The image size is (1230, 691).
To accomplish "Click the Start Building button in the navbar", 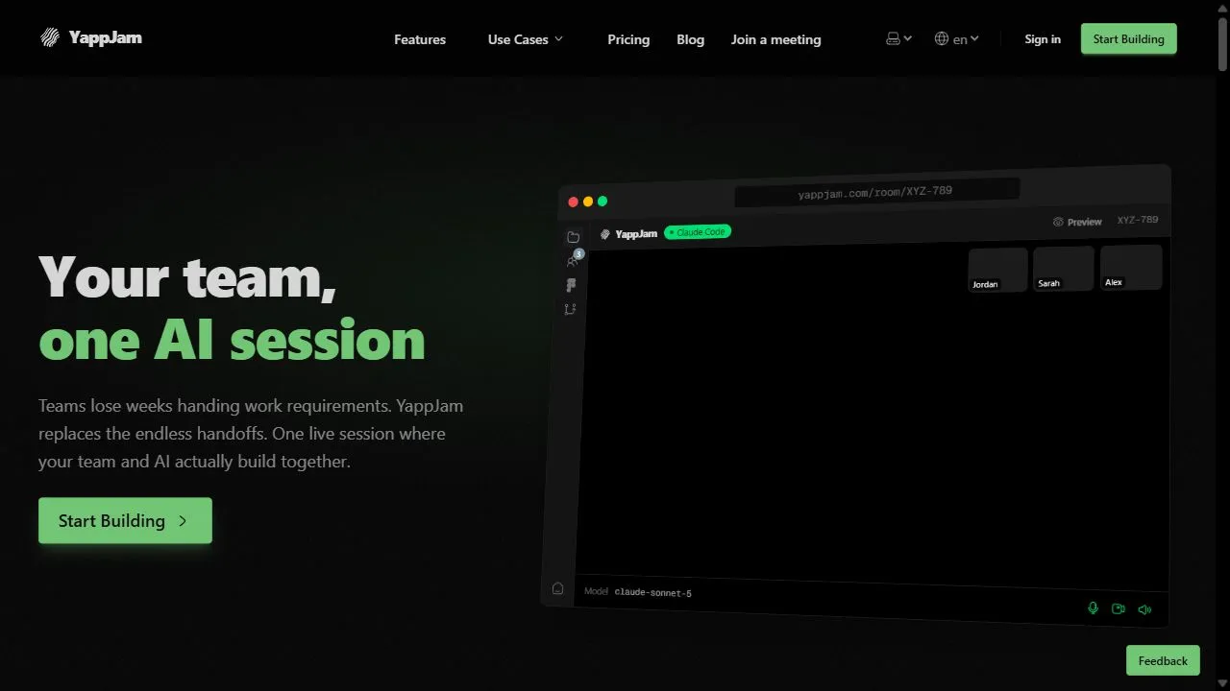I will coord(1128,39).
